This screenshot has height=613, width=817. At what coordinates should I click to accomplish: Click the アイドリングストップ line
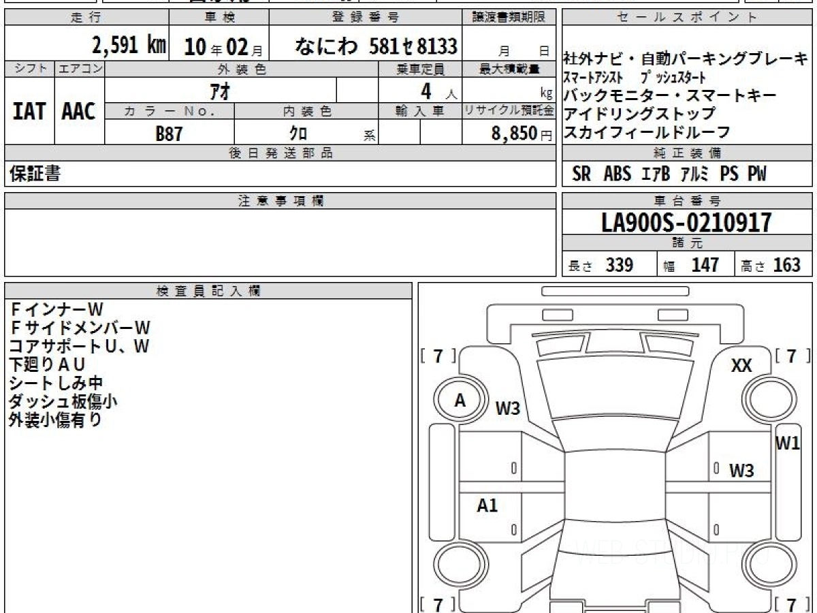(640, 114)
